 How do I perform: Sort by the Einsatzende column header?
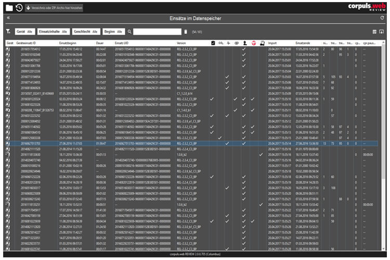303,43
